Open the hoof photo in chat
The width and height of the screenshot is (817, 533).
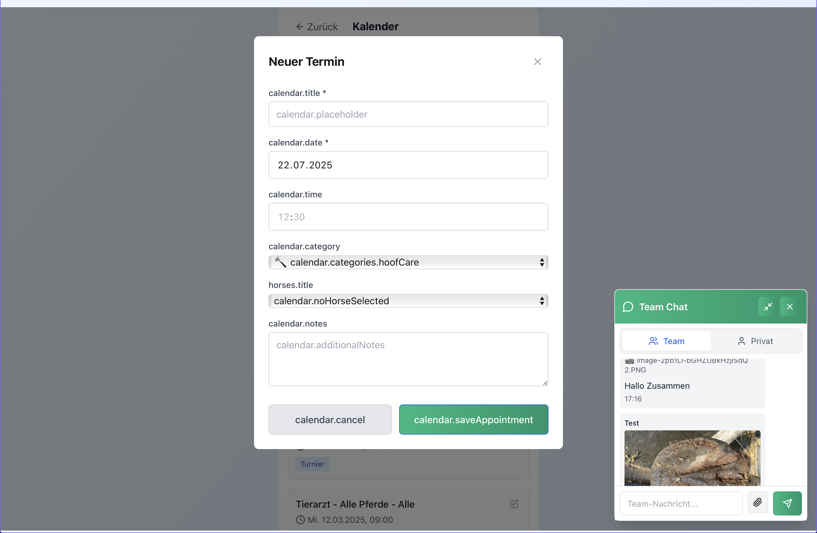[692, 458]
